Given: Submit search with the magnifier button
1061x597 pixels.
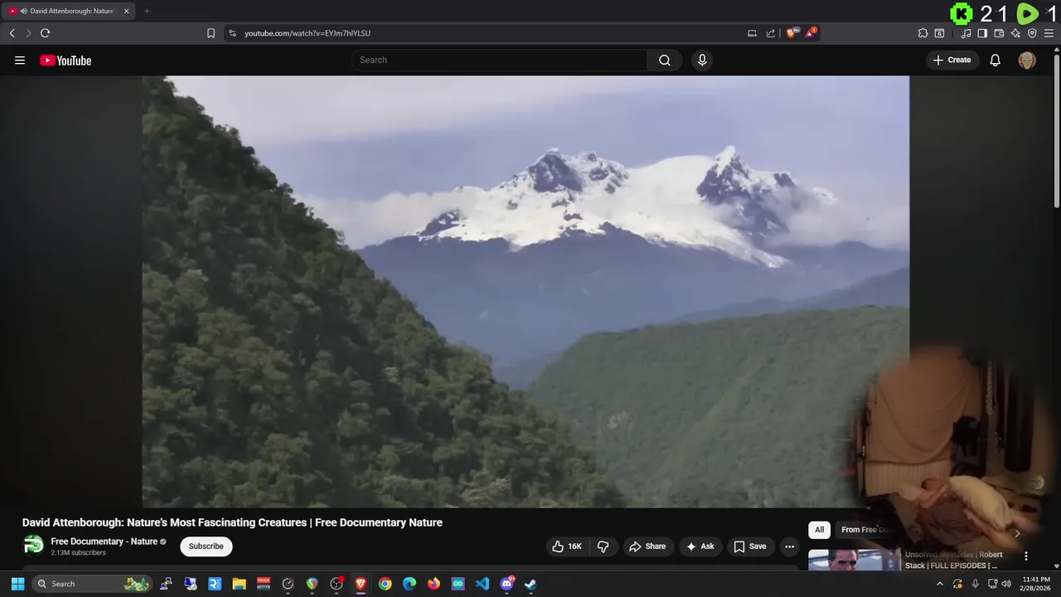Looking at the screenshot, I should (665, 60).
